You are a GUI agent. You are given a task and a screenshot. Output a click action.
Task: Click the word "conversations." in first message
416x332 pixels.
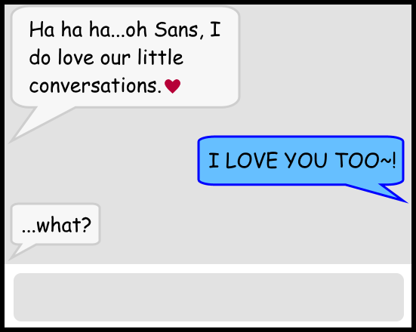coord(95,85)
